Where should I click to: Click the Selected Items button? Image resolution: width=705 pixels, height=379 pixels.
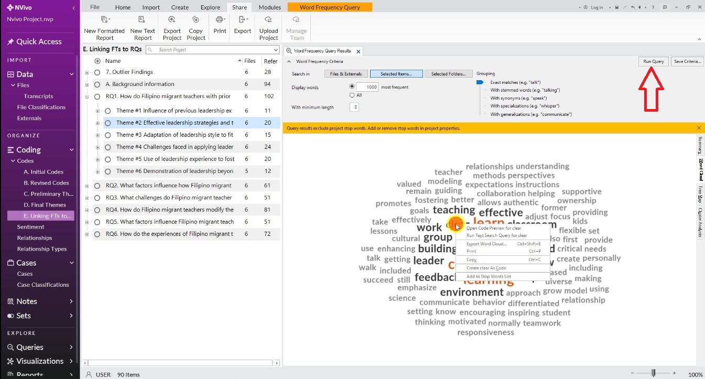click(396, 74)
